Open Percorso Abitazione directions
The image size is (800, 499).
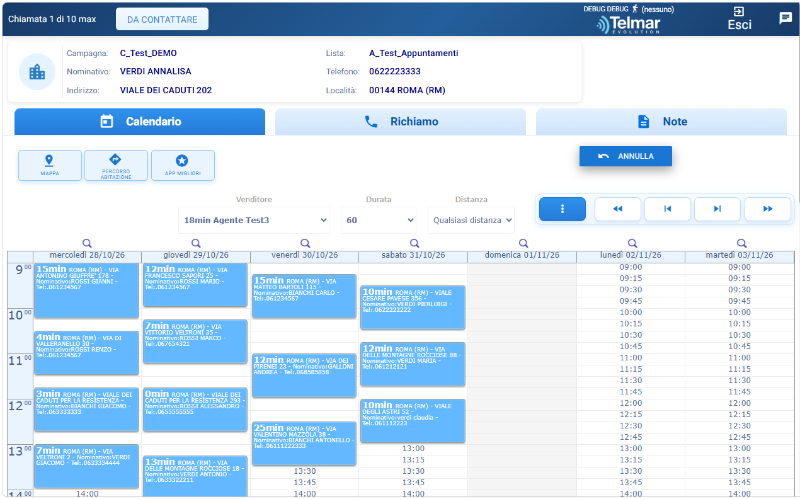pyautogui.click(x=116, y=165)
